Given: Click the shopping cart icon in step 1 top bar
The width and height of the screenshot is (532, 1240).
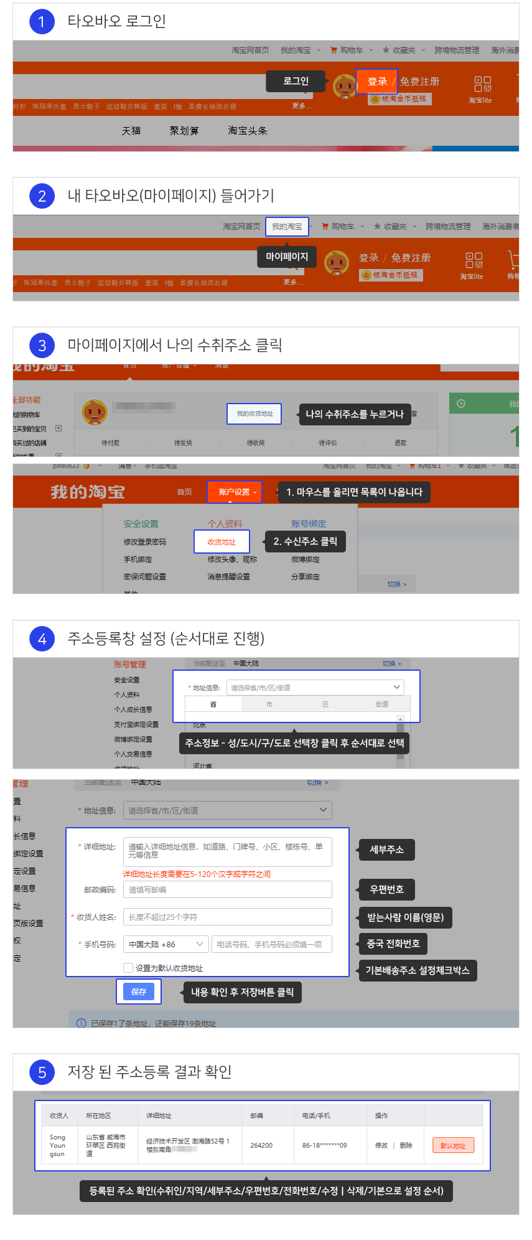Looking at the screenshot, I should 334,50.
